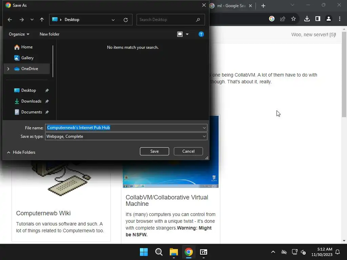This screenshot has height=260, width=347.
Task: Close the Save As dialog
Action: click(x=204, y=5)
